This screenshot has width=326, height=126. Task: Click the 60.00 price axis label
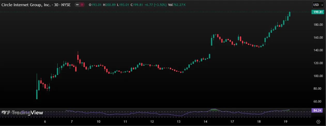point(318,102)
